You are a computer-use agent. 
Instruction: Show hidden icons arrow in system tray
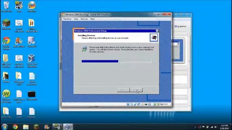click(x=195, y=127)
